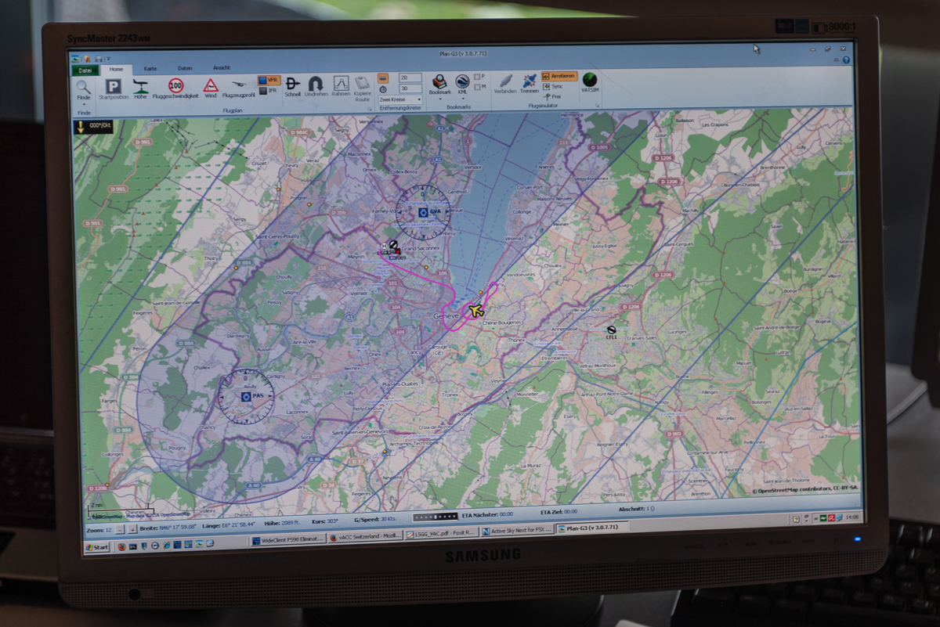Toggle the M bookmark checkbox

[475, 86]
